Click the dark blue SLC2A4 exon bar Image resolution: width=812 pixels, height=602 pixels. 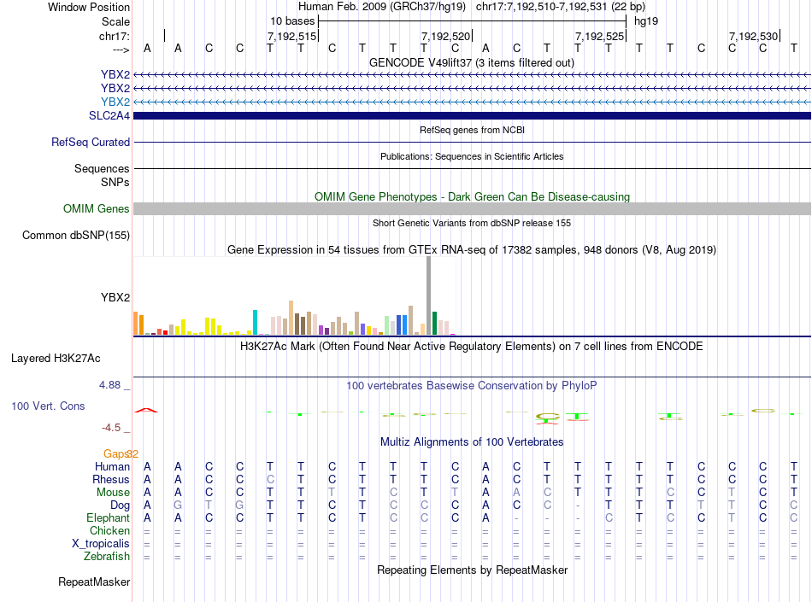coord(472,115)
